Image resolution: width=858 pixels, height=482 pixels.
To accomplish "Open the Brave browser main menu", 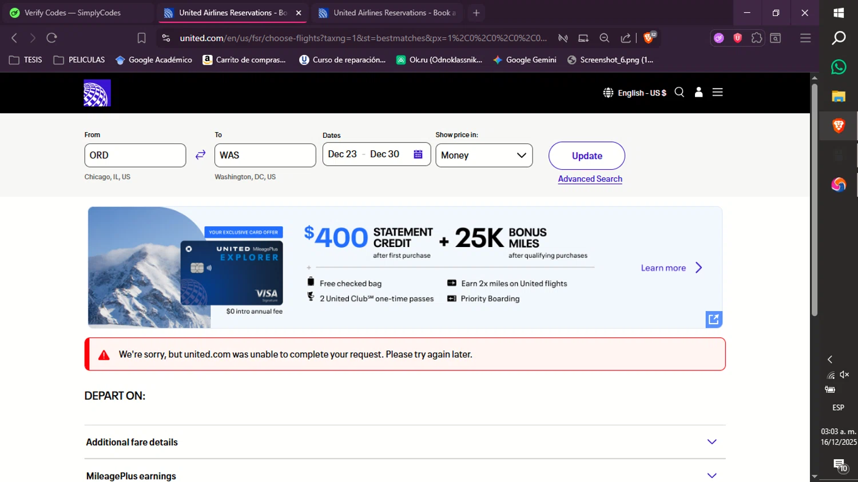I will [x=805, y=38].
